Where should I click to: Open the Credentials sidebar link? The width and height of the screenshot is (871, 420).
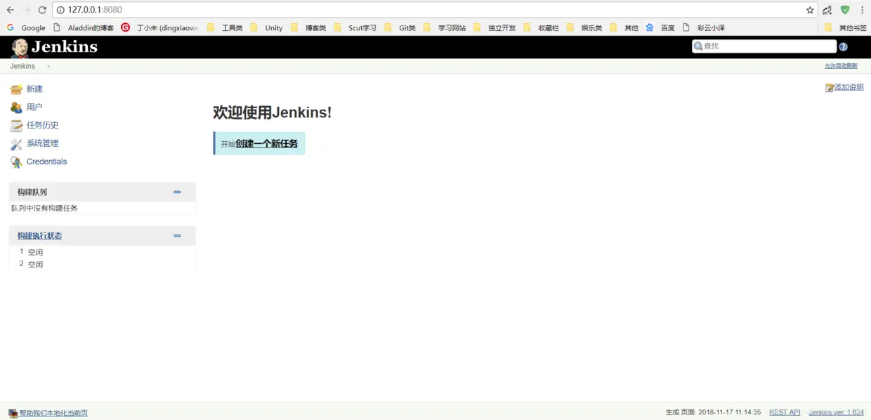47,162
